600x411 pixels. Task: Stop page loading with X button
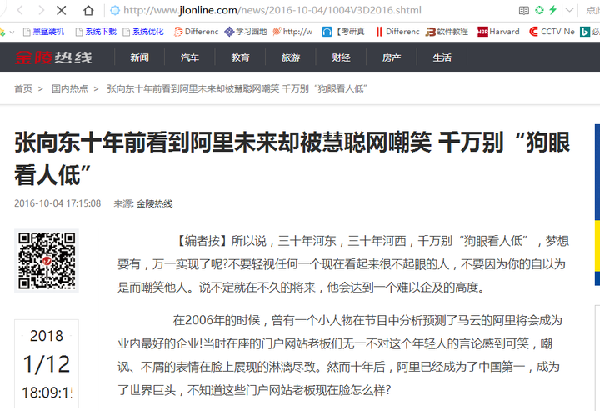coord(62,10)
